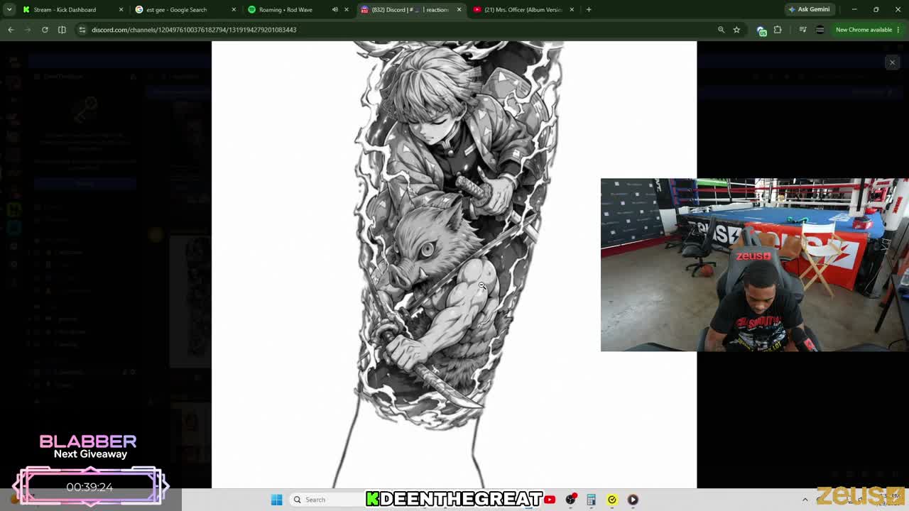Switch to Stream - Kick Dashboard tab
This screenshot has height=511, width=909.
pos(71,9)
